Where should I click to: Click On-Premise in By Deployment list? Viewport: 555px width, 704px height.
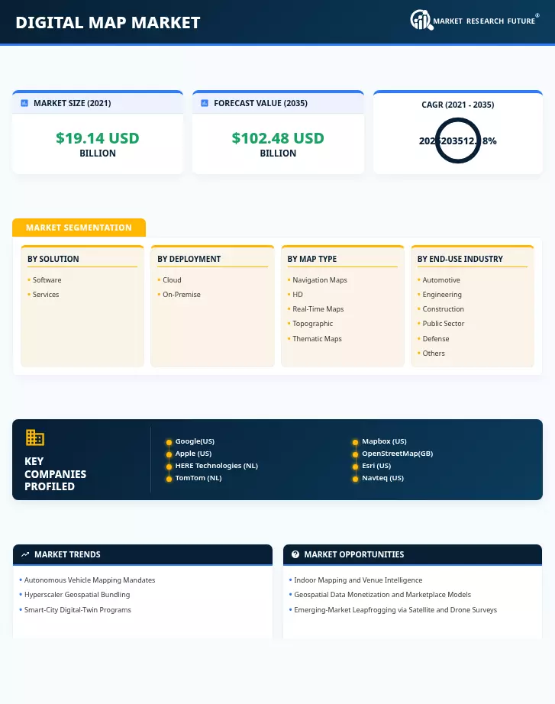182,295
